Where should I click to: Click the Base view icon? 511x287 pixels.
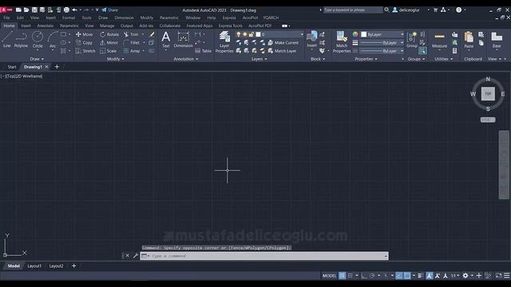point(497,40)
